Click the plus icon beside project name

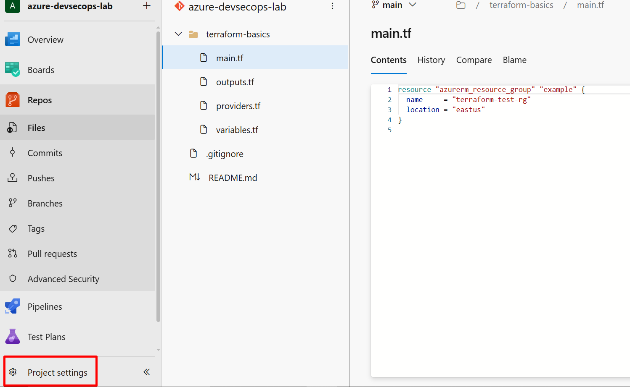click(x=146, y=6)
